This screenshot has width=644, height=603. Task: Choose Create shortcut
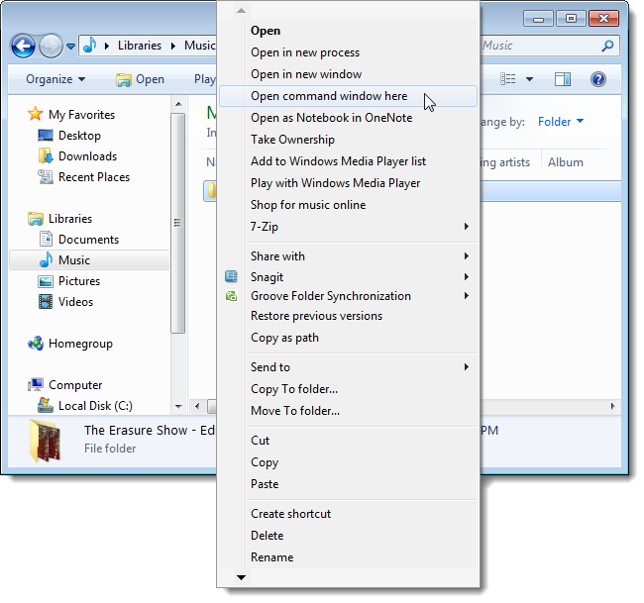tap(349, 514)
